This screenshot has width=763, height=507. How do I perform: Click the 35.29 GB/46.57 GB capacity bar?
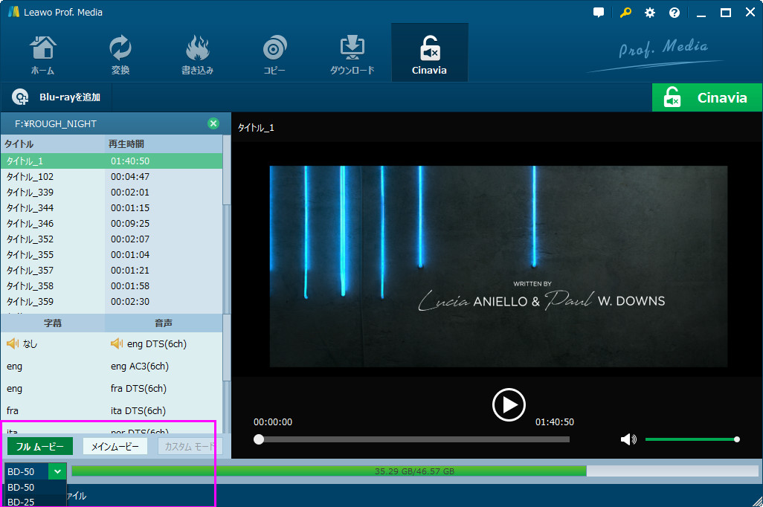(x=414, y=471)
